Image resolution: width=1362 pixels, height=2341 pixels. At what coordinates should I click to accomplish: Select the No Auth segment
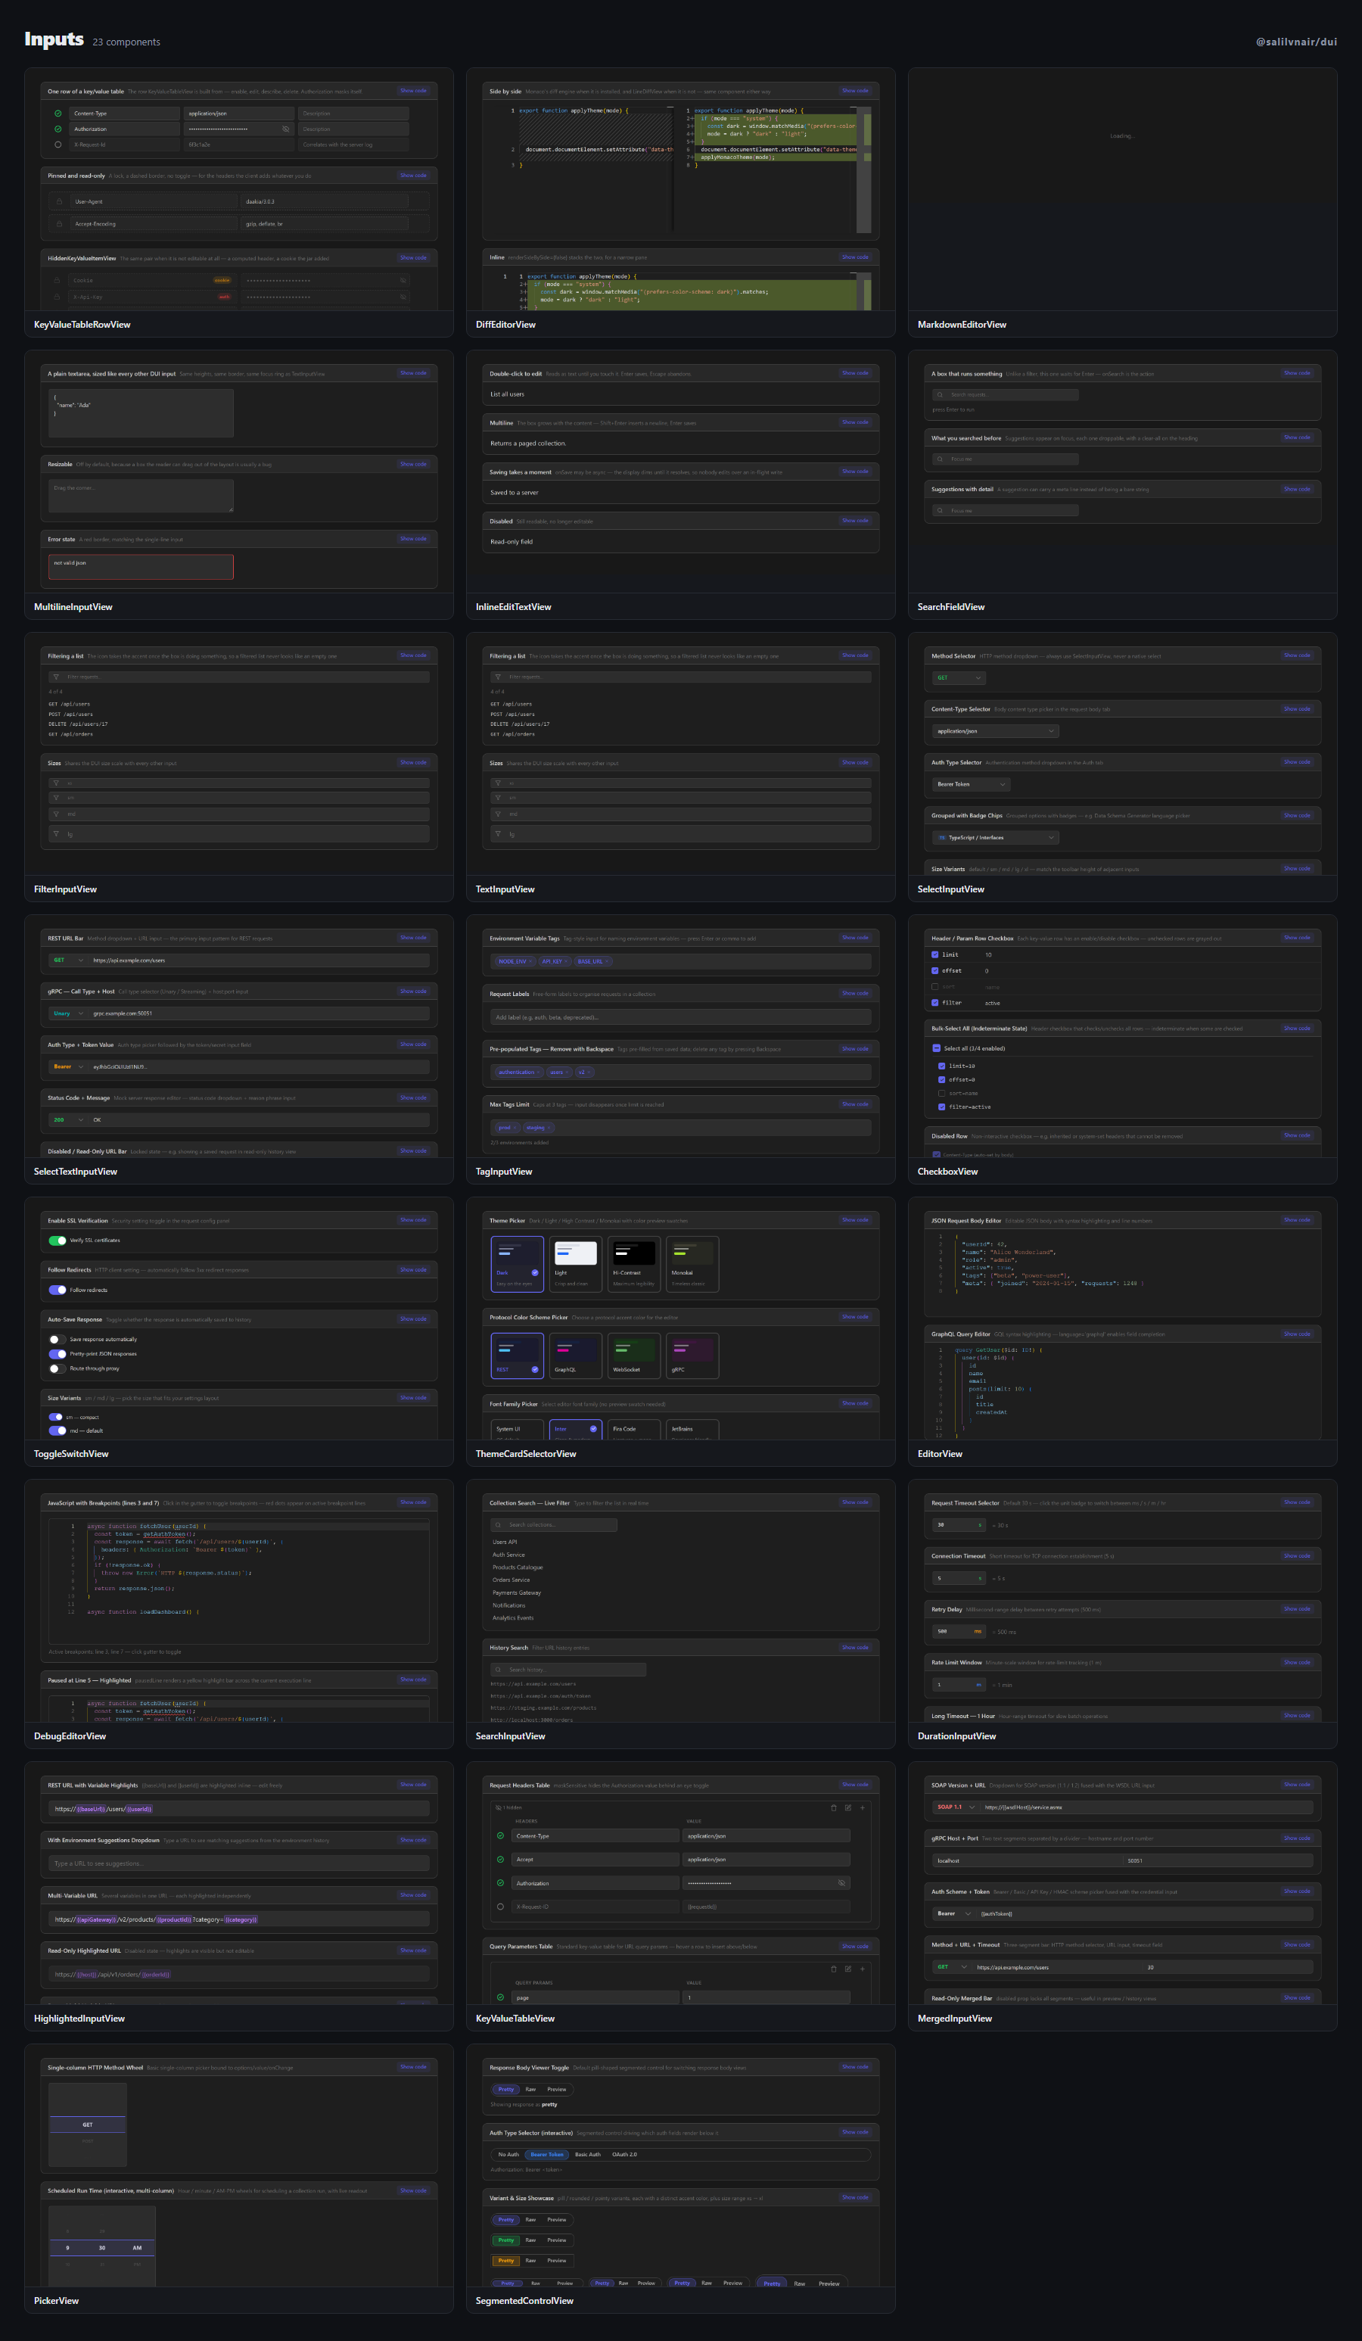[x=508, y=2154]
